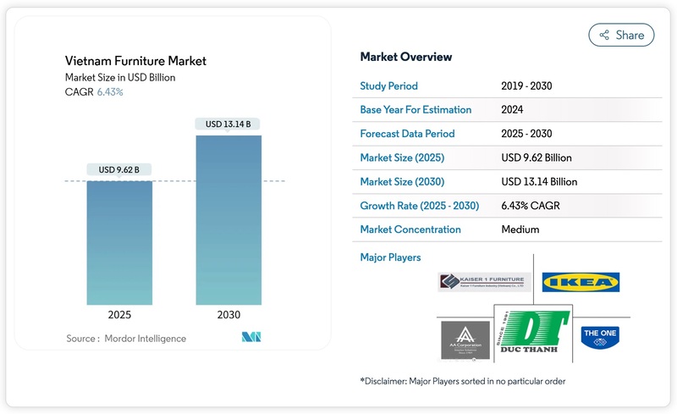The width and height of the screenshot is (677, 414).
Task: Click the USD 9.62 B data label
Action: pos(119,170)
